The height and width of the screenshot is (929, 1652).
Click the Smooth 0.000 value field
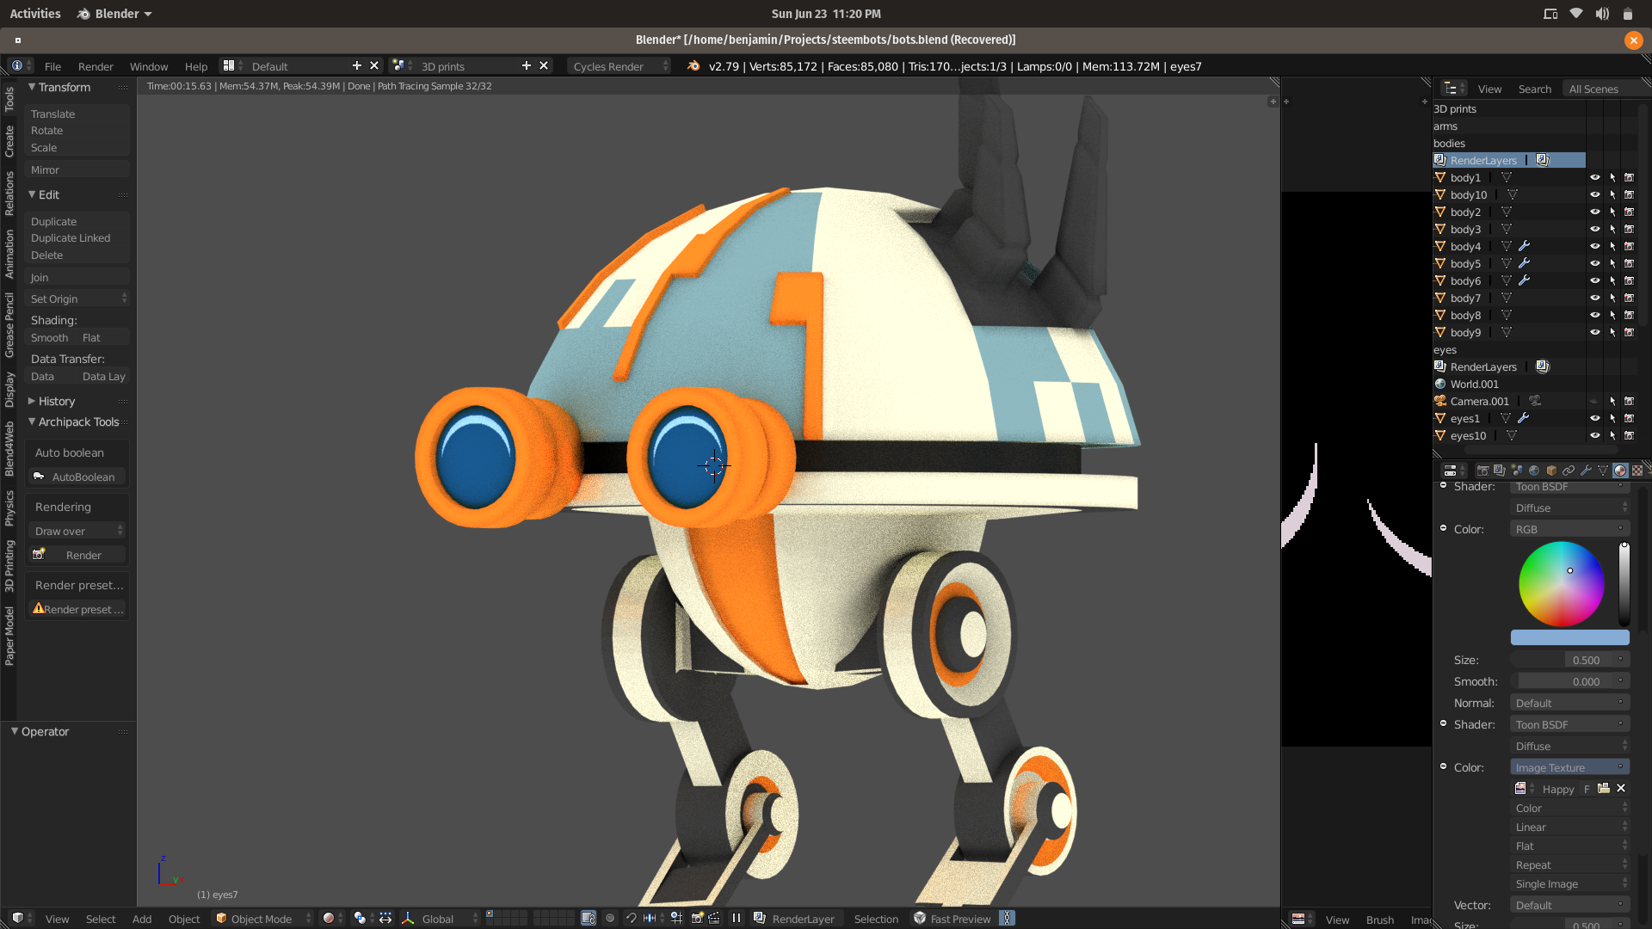[x=1569, y=681]
